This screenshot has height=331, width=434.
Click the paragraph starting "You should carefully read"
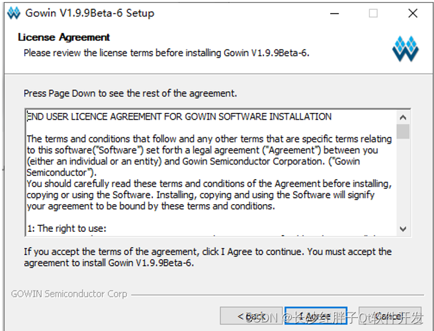coord(209,195)
